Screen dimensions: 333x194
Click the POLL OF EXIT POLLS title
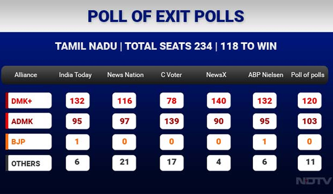[x=166, y=16]
